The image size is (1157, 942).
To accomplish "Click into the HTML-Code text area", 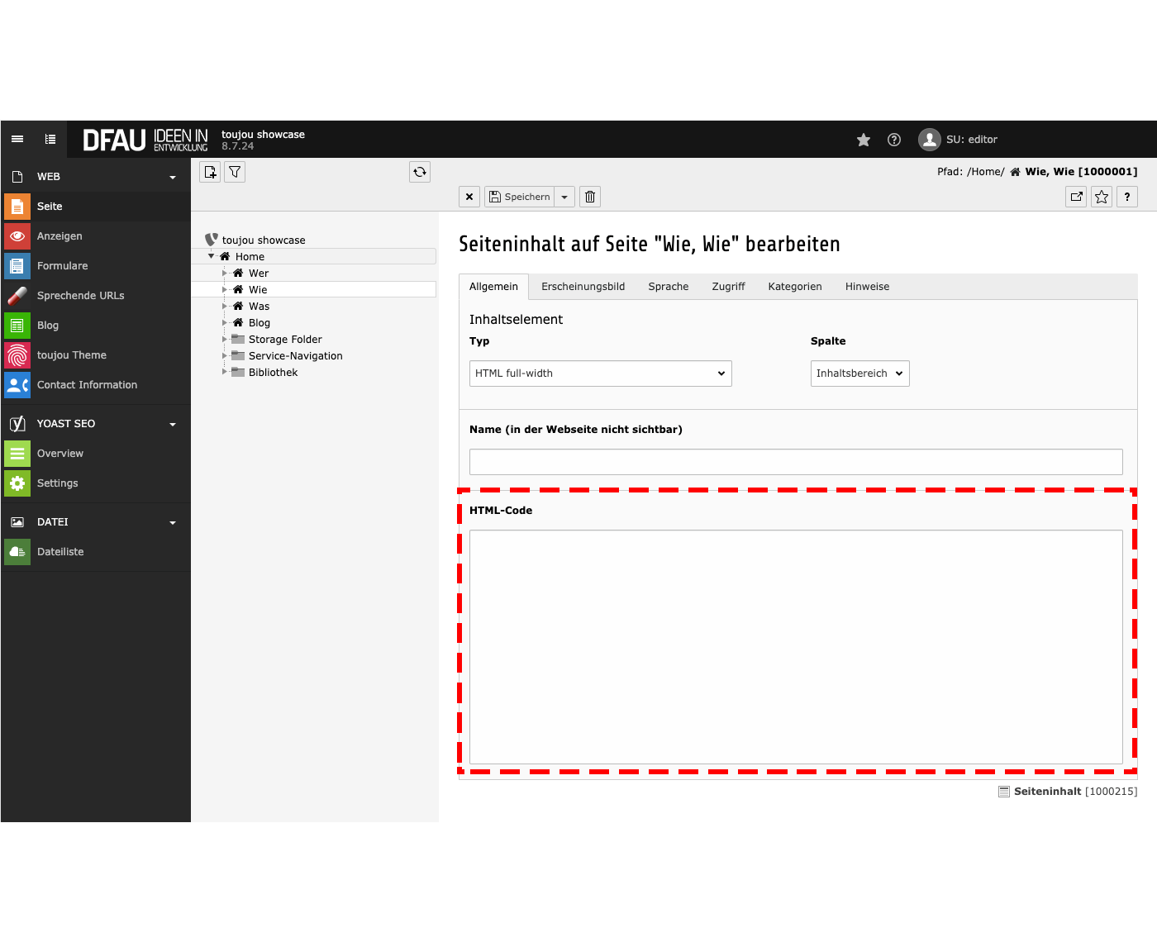I will pyautogui.click(x=795, y=646).
